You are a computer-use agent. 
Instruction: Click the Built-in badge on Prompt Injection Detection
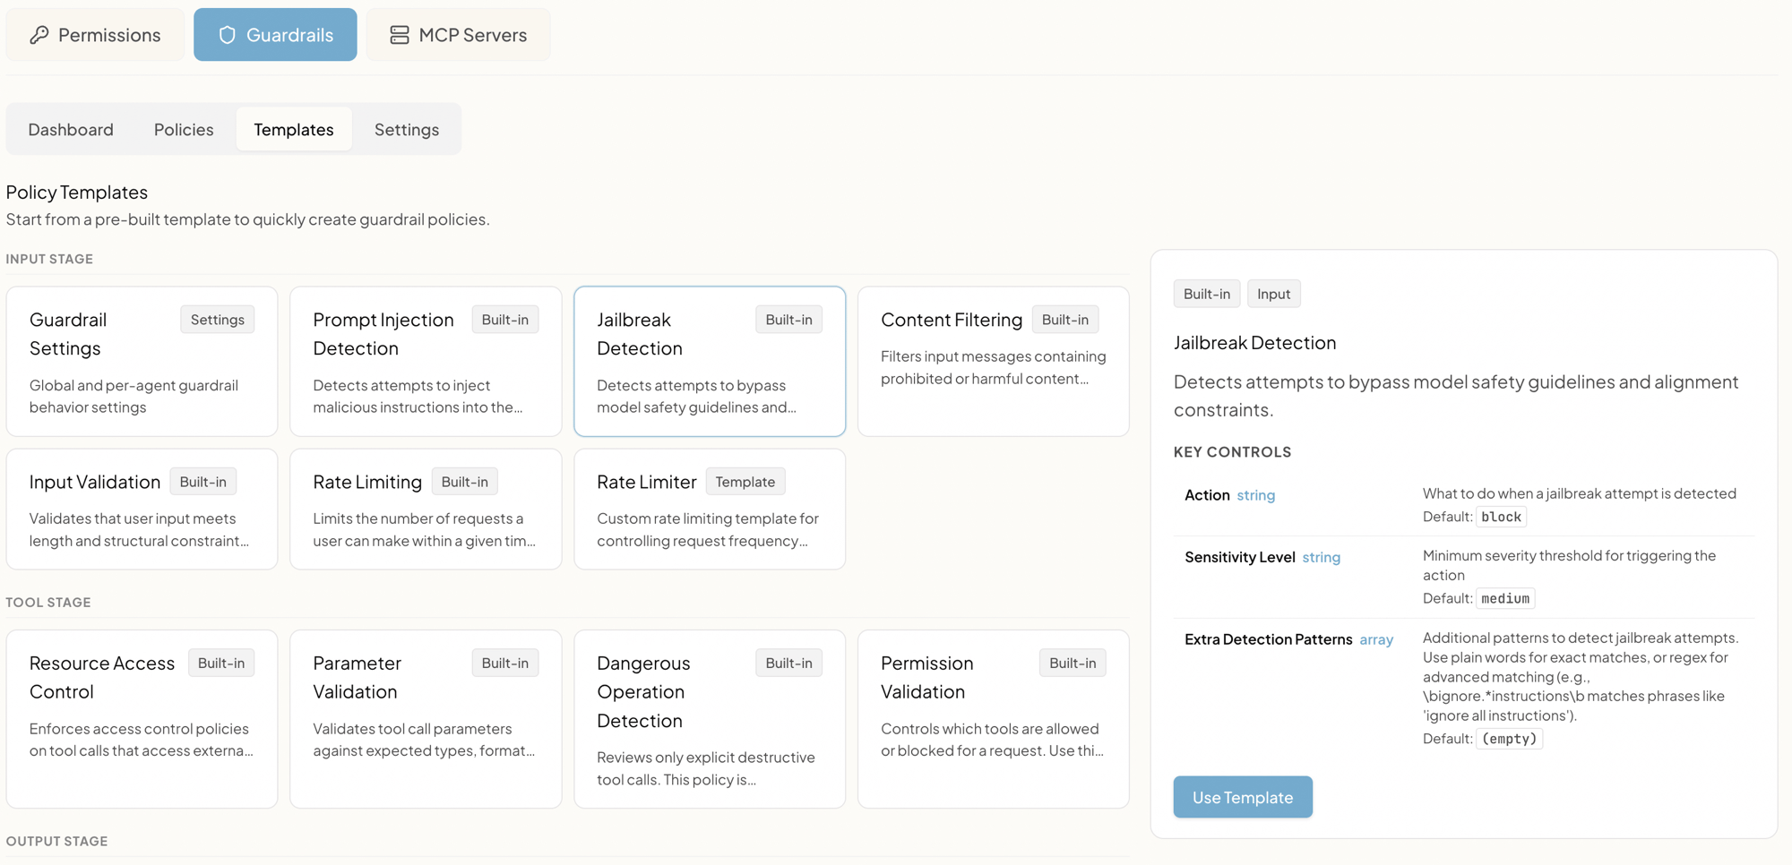(x=505, y=320)
